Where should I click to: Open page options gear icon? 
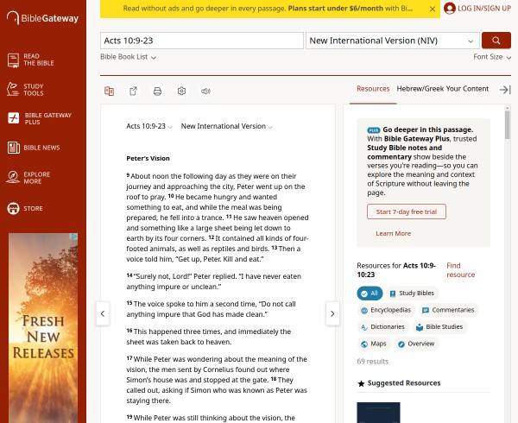[181, 92]
